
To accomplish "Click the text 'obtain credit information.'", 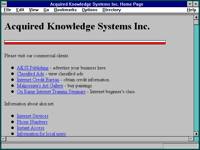I will point(87,80).
